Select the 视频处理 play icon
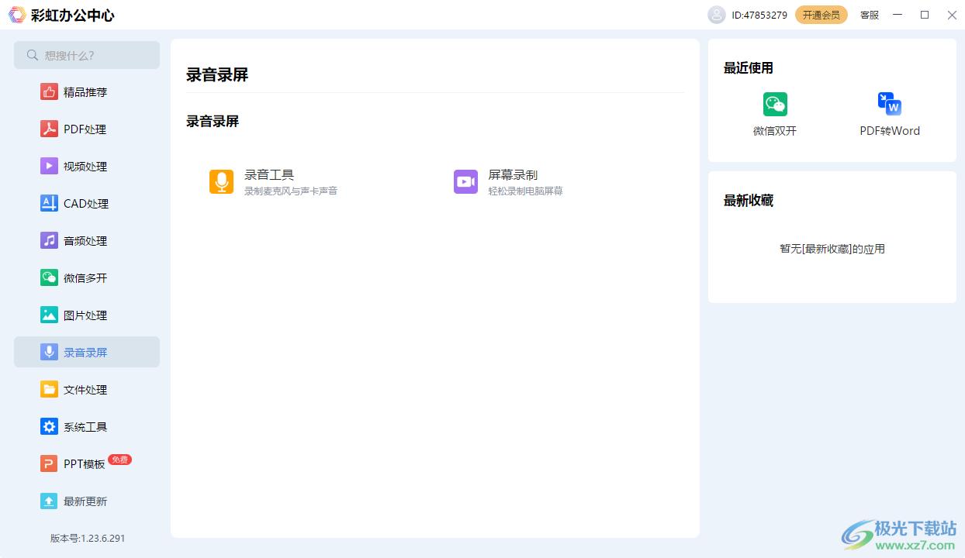 [49, 167]
